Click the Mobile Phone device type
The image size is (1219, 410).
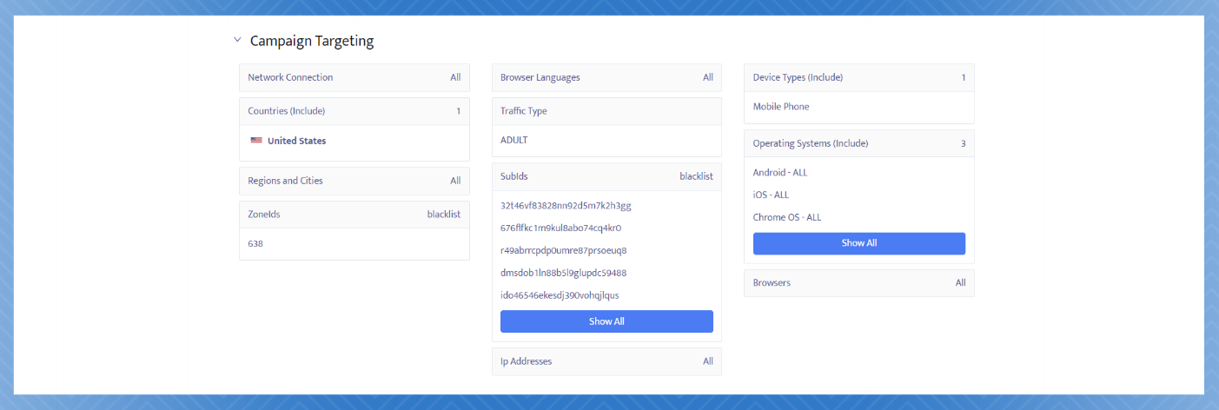click(781, 107)
